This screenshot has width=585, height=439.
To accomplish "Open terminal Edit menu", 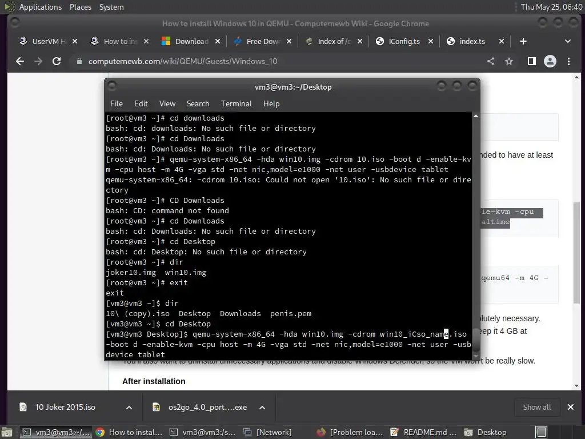I will 141,104.
